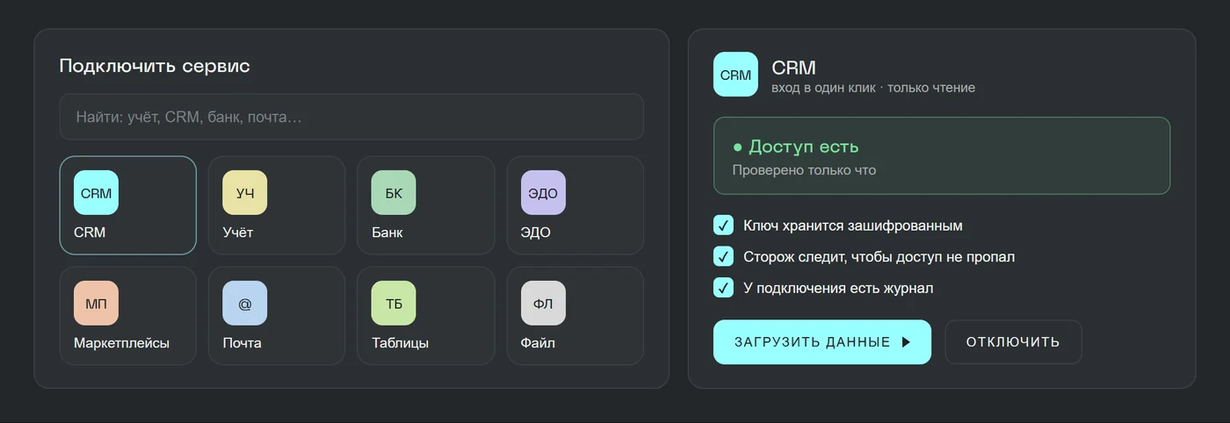The width and height of the screenshot is (1230, 423).
Task: Click the ОТКЛЮЧИТЬ button
Action: coord(1013,342)
